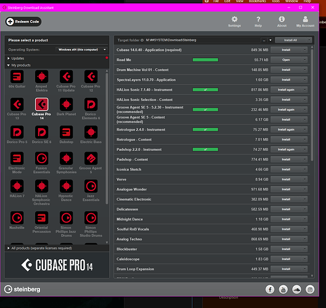Select Hypnotic Dance product icon
This screenshot has height=308, width=326.
click(67, 186)
